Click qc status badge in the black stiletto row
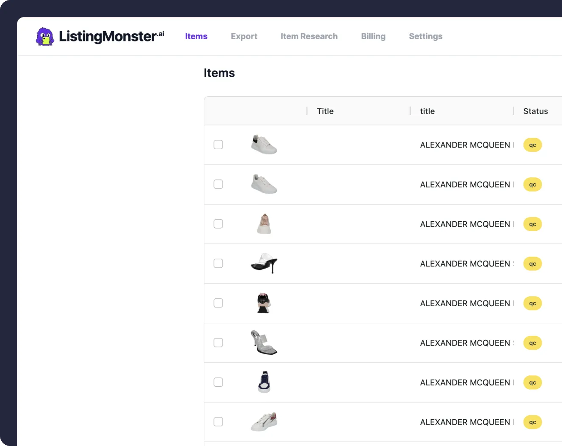 tap(533, 264)
